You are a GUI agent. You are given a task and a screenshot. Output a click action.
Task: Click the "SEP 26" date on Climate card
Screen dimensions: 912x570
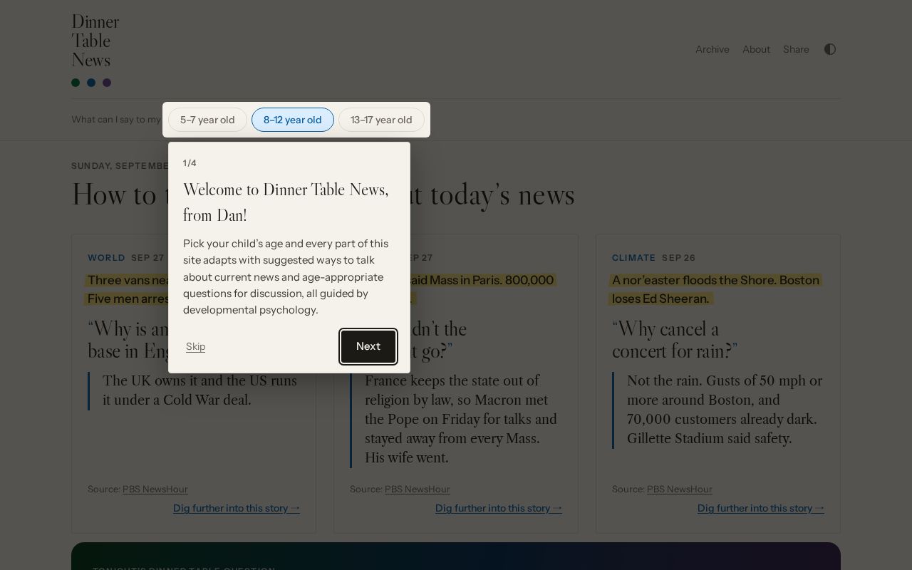coord(678,258)
